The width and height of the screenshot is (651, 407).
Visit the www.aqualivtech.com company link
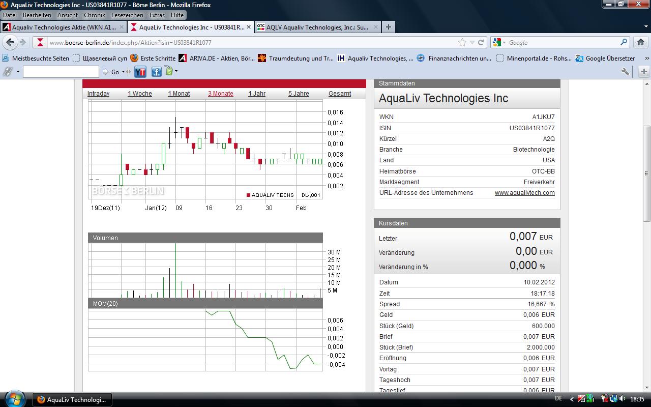(525, 192)
